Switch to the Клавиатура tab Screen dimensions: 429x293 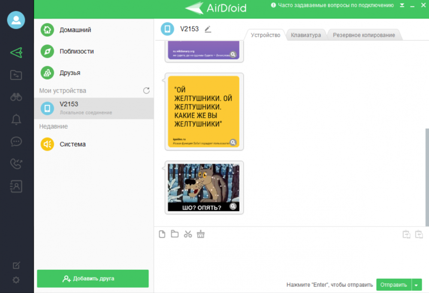click(x=305, y=35)
